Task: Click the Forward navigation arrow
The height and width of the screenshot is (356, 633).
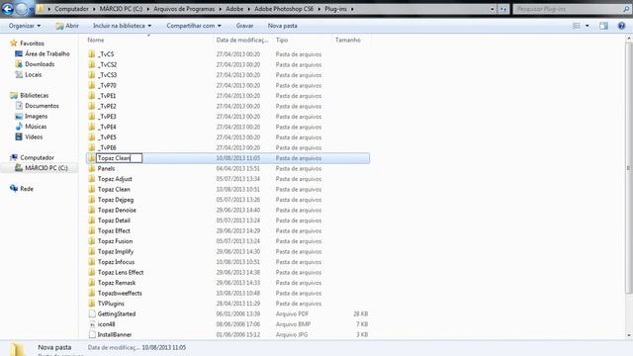Action: point(22,9)
